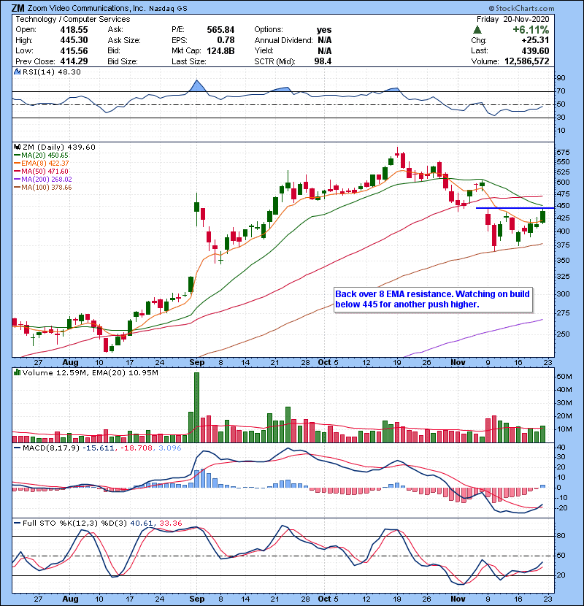Click the MACD histogram value 3.096
584x606 pixels.
point(169,448)
